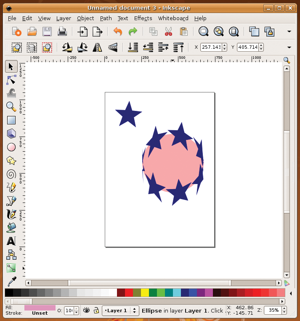Undo the last action
The image size is (300, 321).
tap(118, 32)
